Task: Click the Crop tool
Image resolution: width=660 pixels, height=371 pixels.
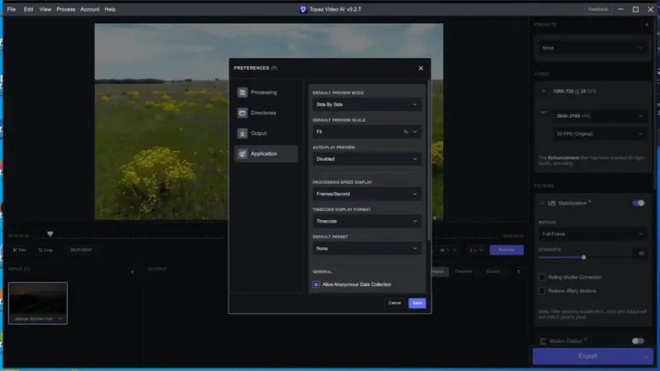Action: (45, 250)
